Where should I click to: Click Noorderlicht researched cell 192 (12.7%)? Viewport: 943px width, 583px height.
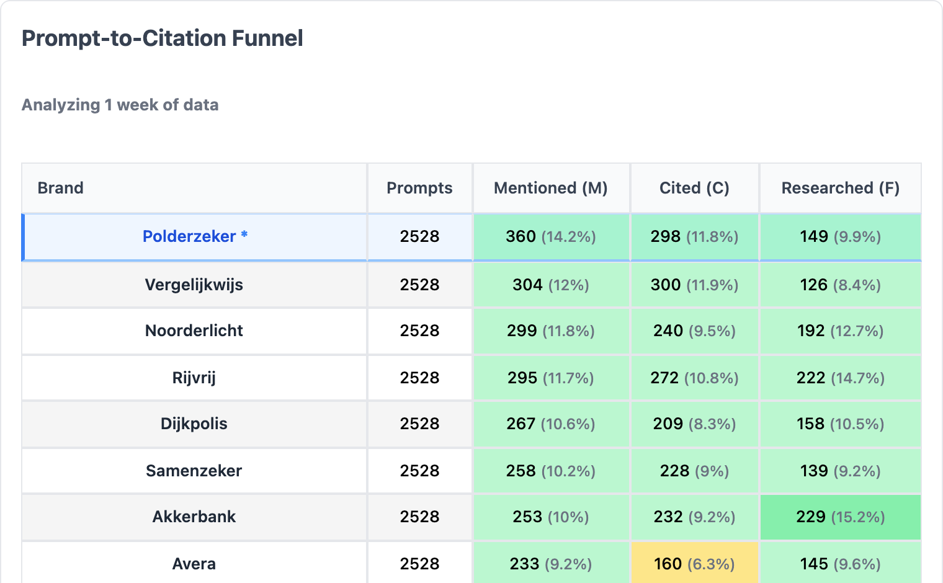(x=841, y=331)
